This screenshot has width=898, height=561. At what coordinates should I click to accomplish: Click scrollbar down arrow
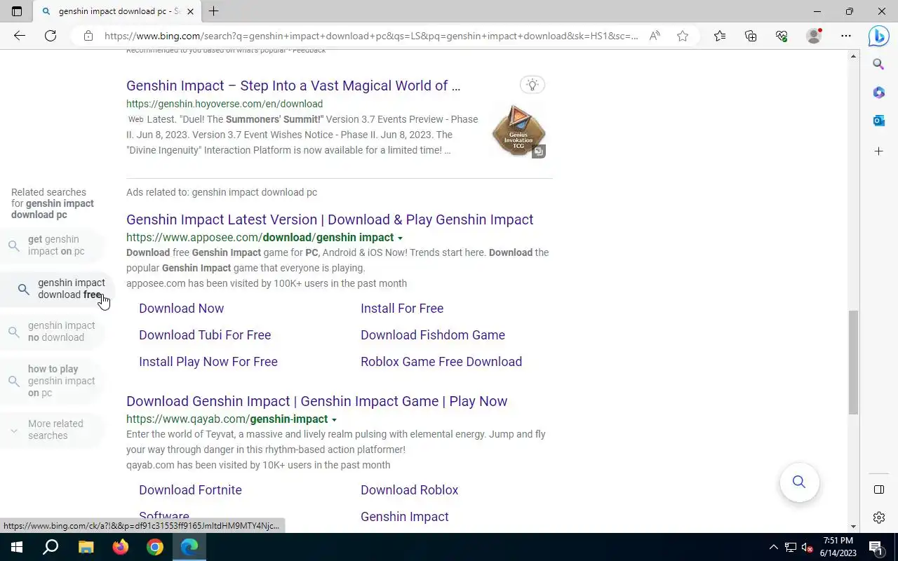coord(853,527)
